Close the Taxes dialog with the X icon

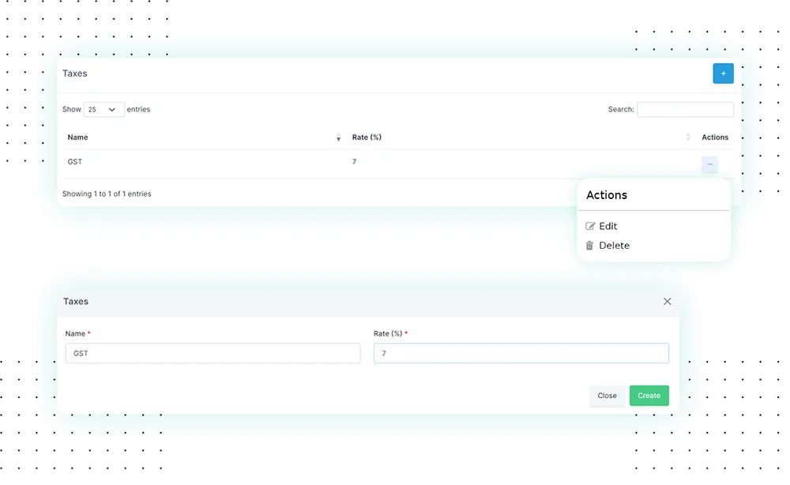668,302
